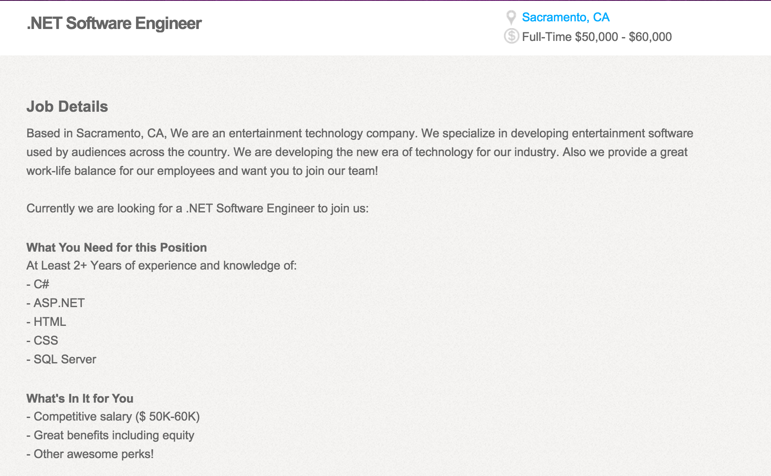This screenshot has height=476, width=771.
Task: Click the location pin icon
Action: (x=511, y=17)
